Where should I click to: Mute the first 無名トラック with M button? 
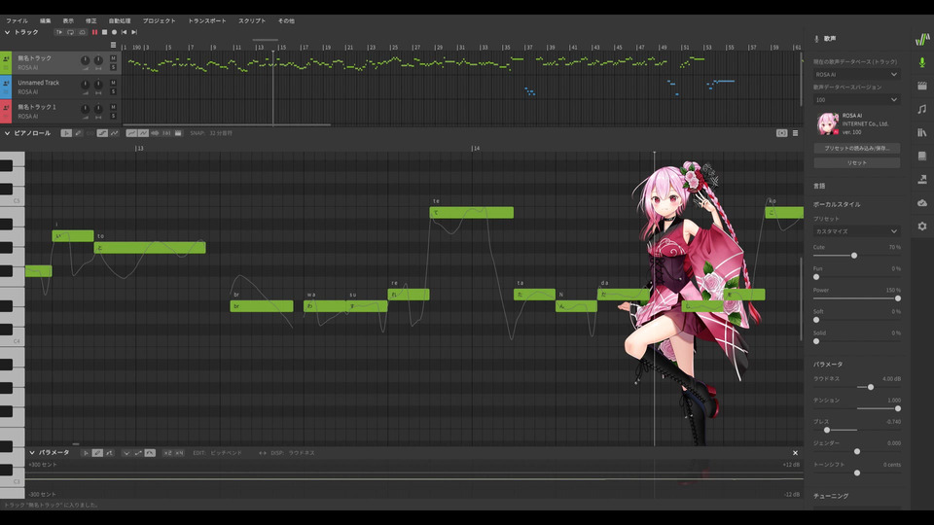(x=113, y=58)
